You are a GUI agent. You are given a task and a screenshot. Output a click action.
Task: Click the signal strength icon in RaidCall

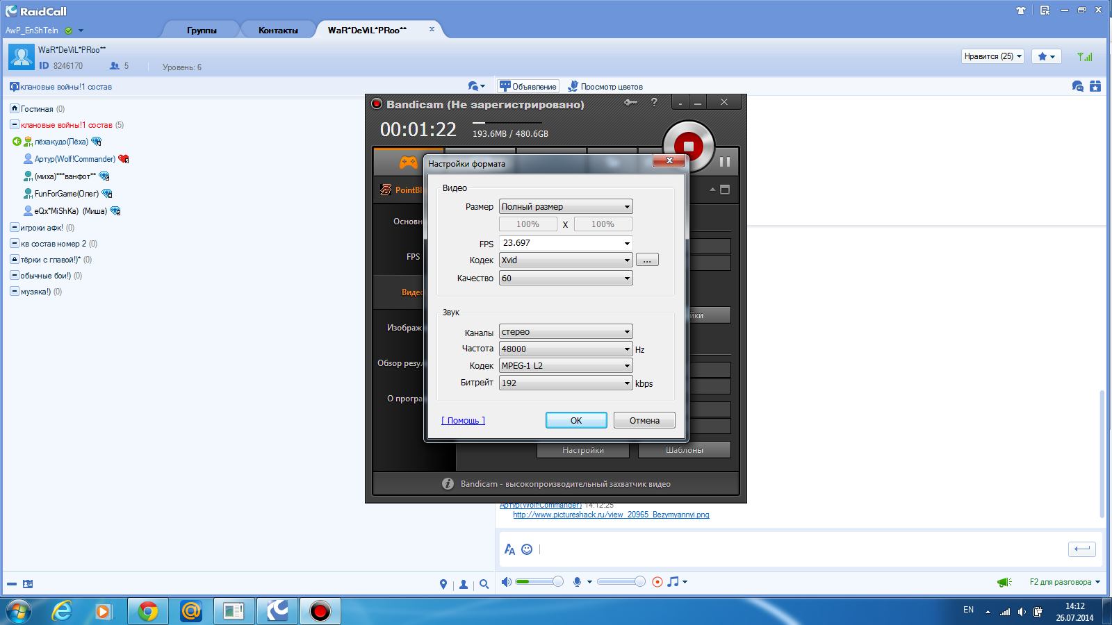click(1084, 56)
